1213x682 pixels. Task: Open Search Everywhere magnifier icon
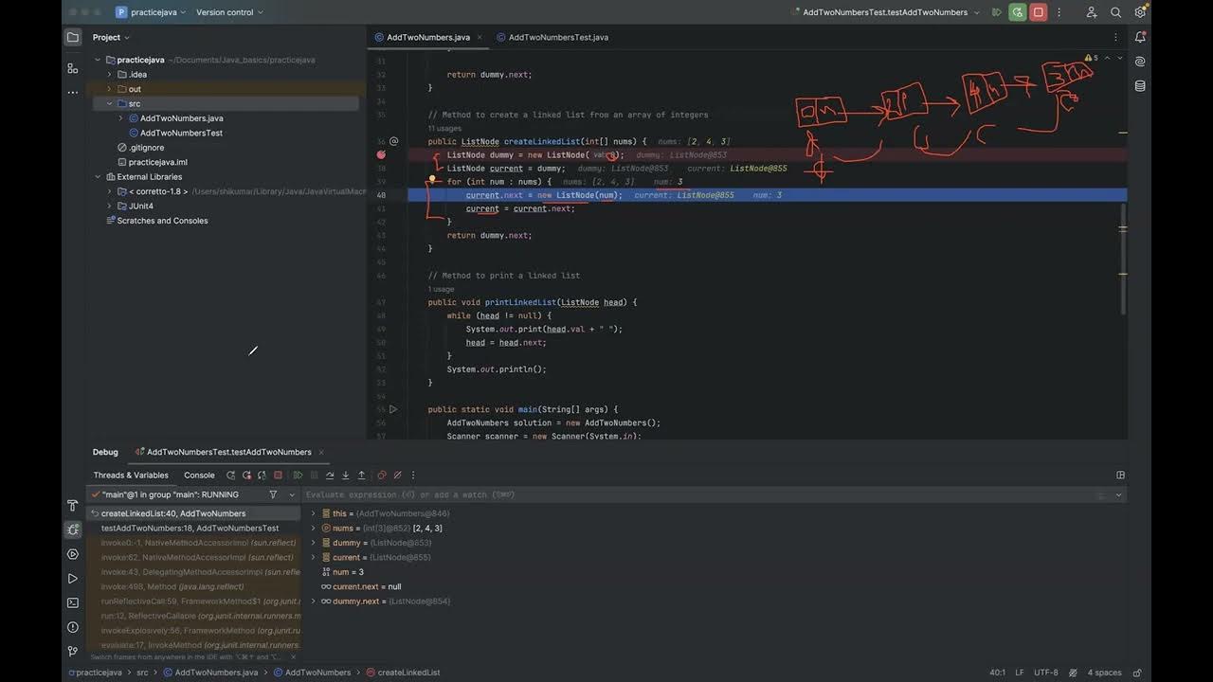coord(1116,12)
